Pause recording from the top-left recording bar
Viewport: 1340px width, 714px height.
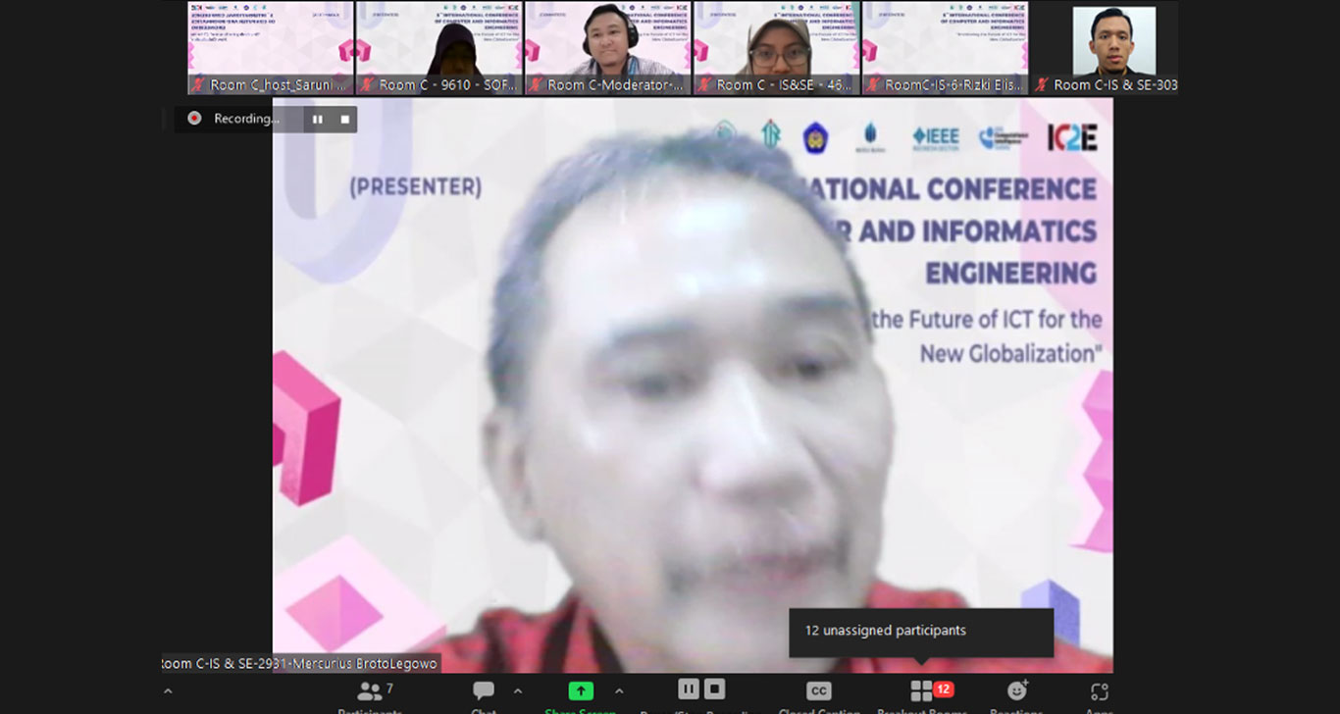pyautogui.click(x=317, y=119)
